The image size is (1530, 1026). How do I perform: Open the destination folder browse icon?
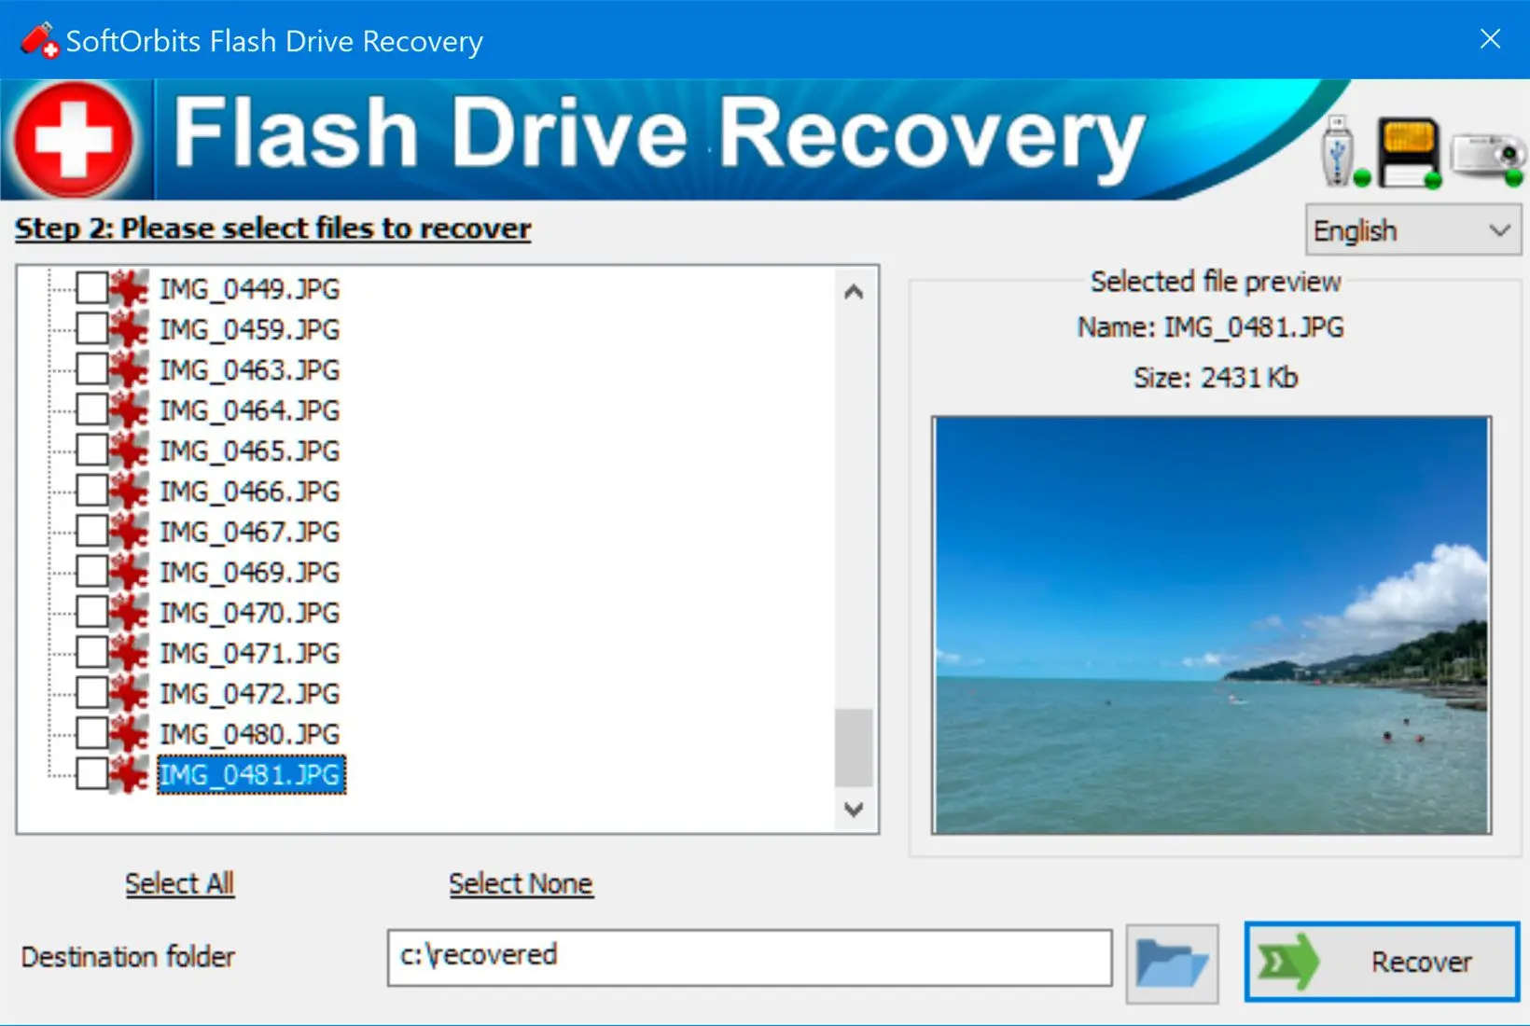(1172, 963)
